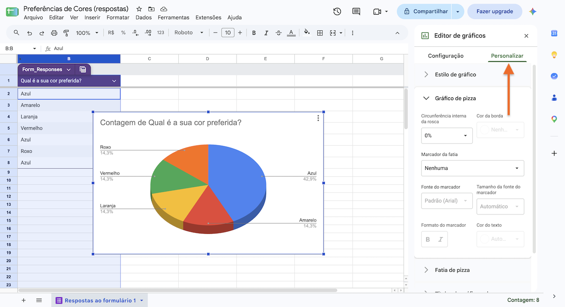Image resolution: width=565 pixels, height=307 pixels.
Task: Open the all sheets list icon
Action: (39, 300)
